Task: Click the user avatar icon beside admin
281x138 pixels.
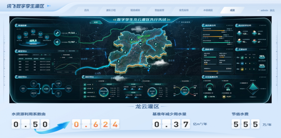Action: [258, 10]
